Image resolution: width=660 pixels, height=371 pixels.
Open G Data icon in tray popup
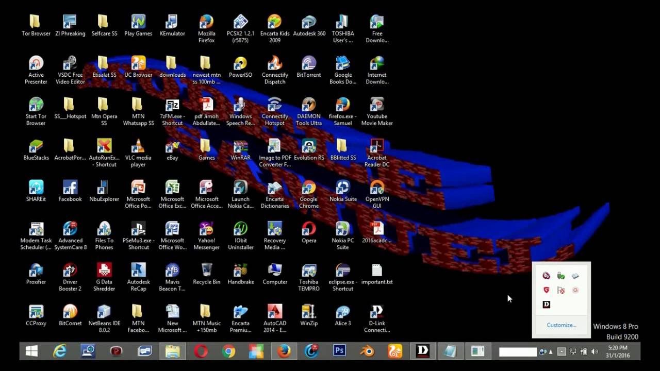tap(547, 290)
